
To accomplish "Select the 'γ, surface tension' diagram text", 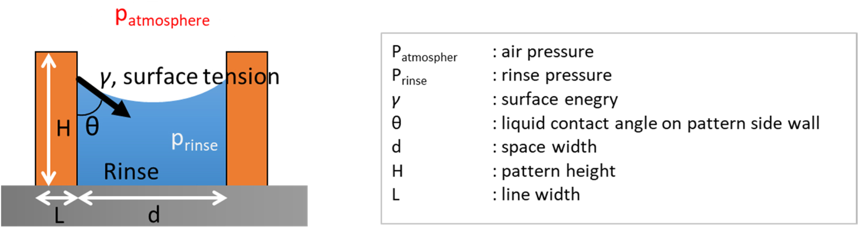I will click(x=189, y=77).
